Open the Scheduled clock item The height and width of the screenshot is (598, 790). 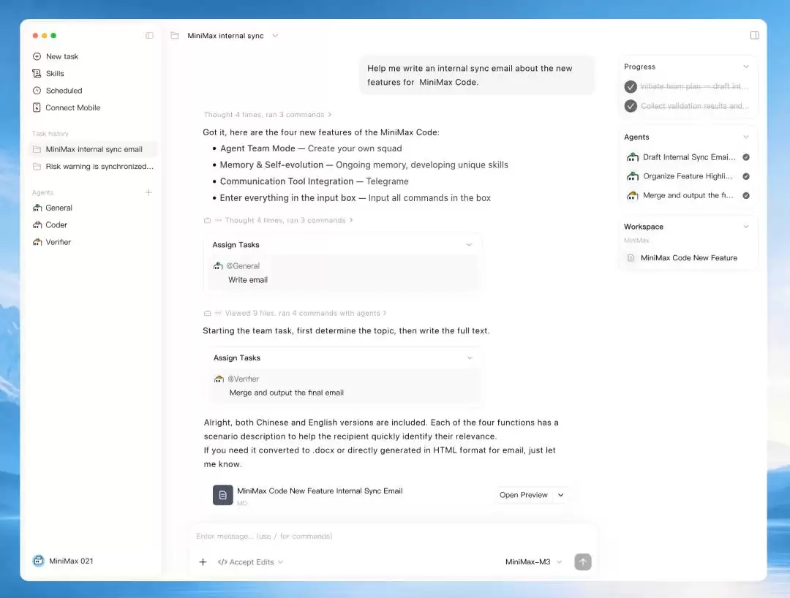click(57, 91)
